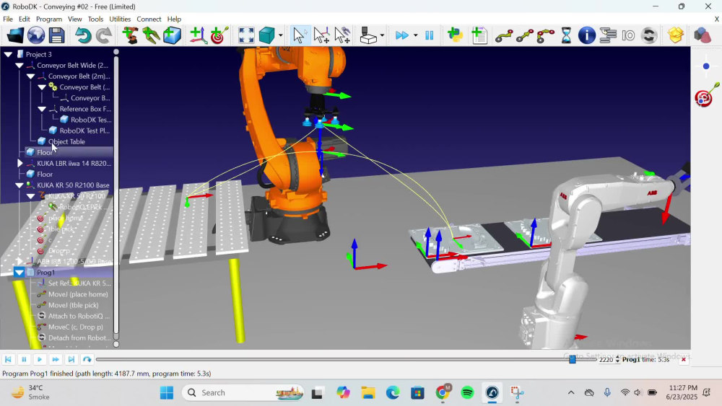Image resolution: width=722 pixels, height=406 pixels.
Task: Select the Object Table tree item
Action: tap(66, 141)
